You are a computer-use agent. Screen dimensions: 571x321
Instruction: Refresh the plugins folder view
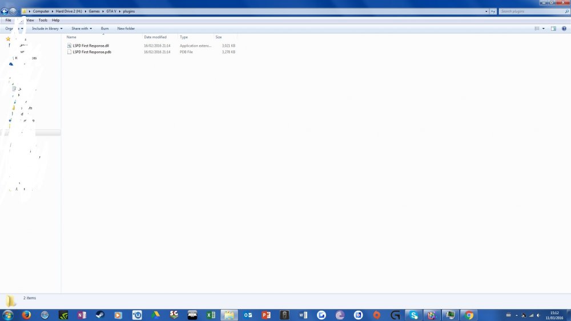click(493, 11)
